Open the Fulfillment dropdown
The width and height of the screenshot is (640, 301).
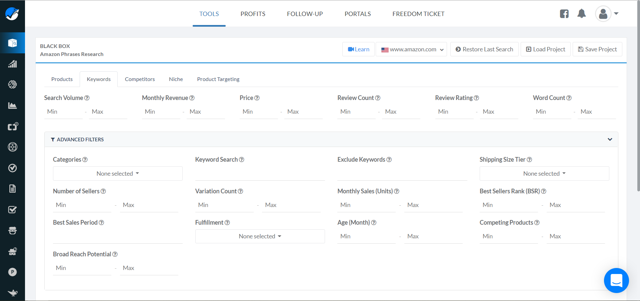[260, 236]
